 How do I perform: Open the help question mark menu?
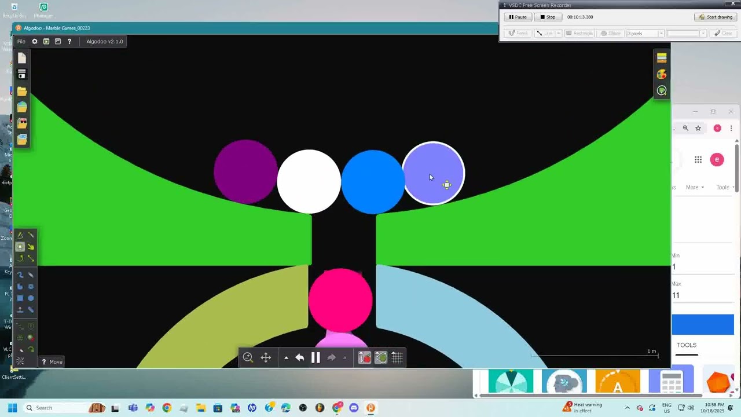point(69,42)
